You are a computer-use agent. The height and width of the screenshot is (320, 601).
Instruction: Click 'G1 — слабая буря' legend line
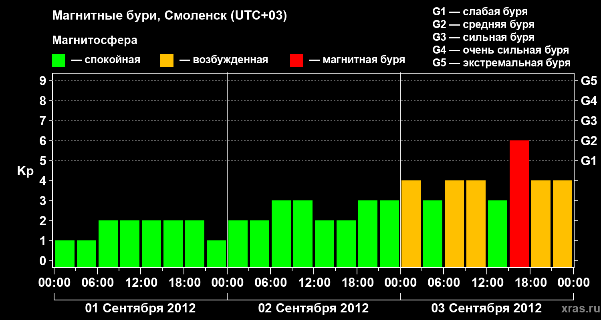click(480, 12)
